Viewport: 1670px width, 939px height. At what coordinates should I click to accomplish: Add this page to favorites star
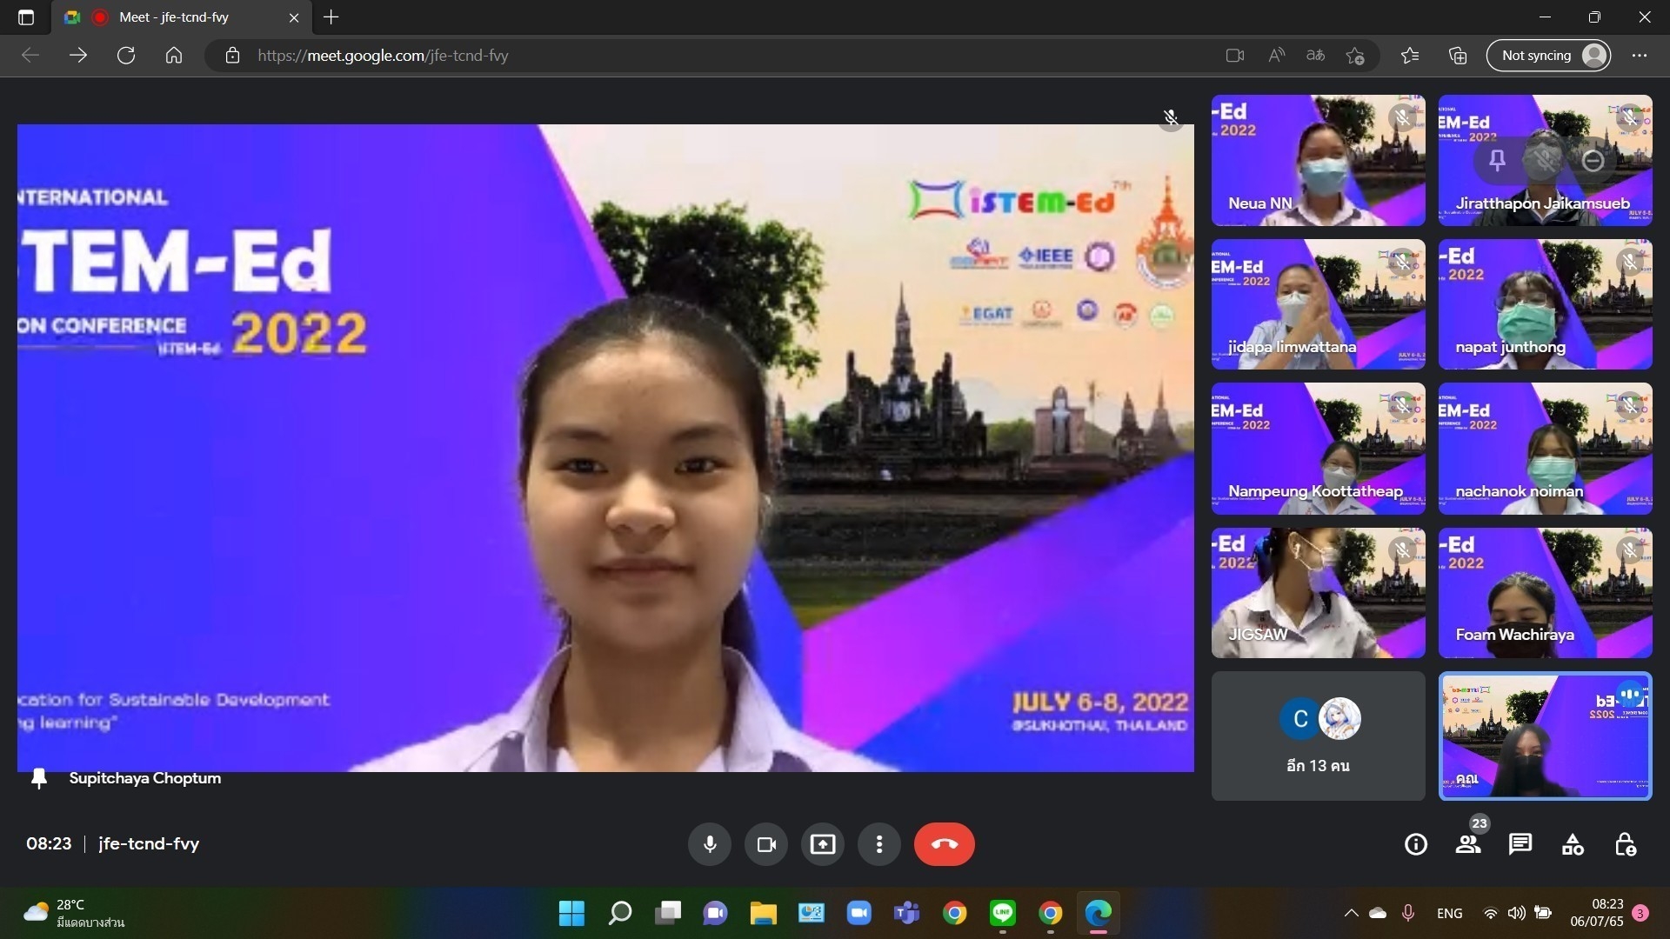click(x=1355, y=56)
